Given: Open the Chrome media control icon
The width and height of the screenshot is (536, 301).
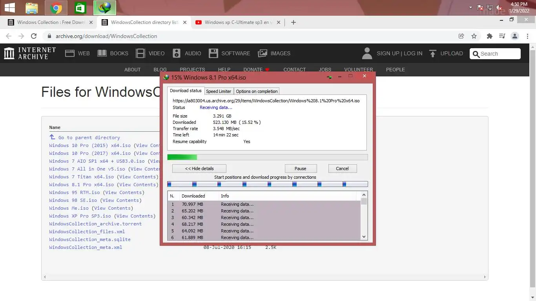Looking at the screenshot, I should click(x=502, y=36).
